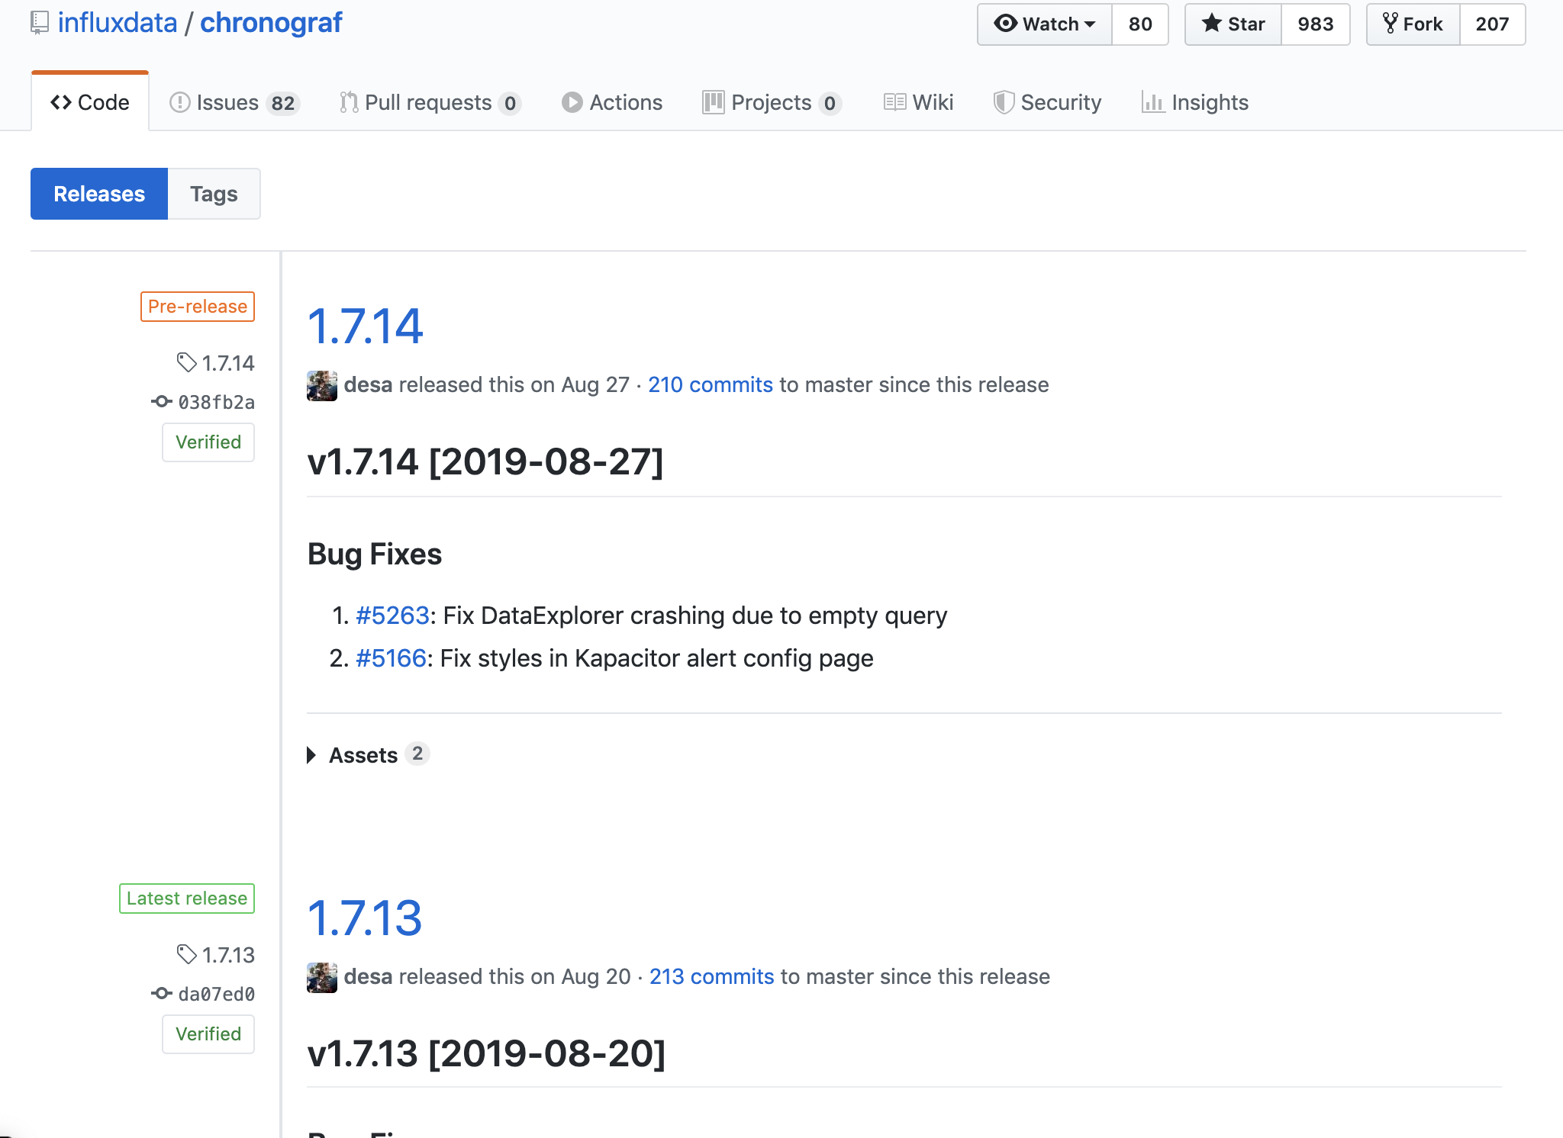Click the tag icon next to 1.7.13
Screen dimensions: 1563x1138
[186, 954]
